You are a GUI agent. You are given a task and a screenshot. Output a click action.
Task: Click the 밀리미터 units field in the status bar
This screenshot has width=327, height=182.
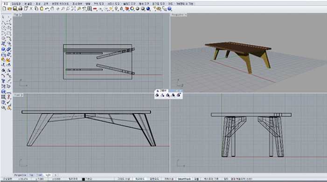coord(73,179)
